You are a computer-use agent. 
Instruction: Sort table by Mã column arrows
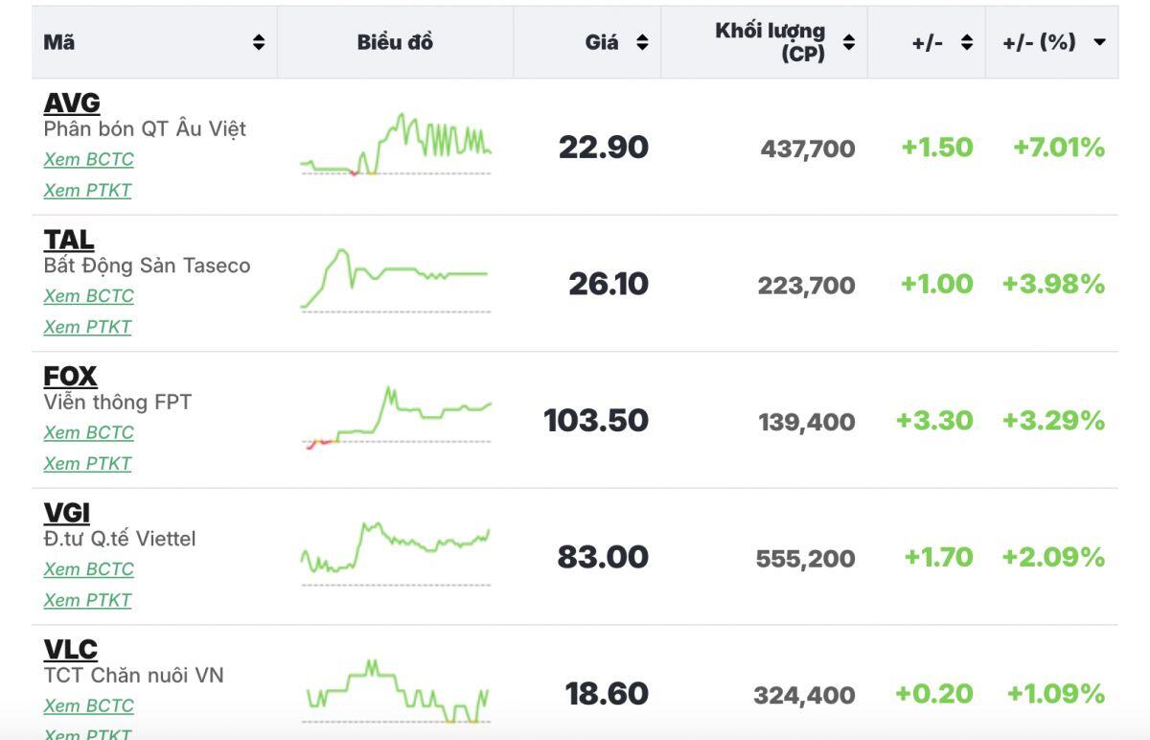(x=259, y=42)
